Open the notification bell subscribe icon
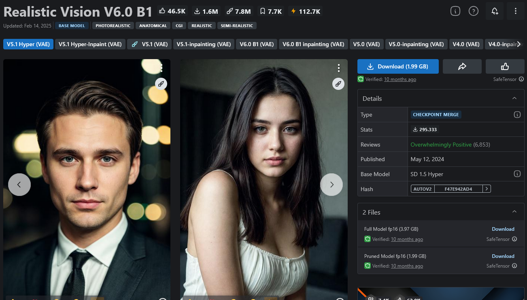 point(495,11)
